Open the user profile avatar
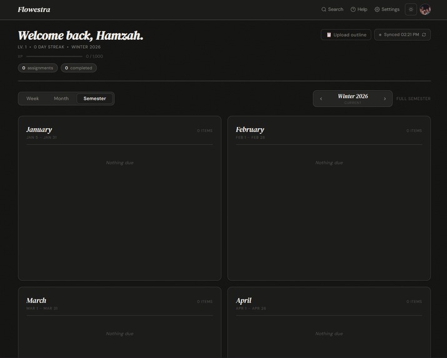Viewport: 447px width, 358px height. [x=425, y=9]
